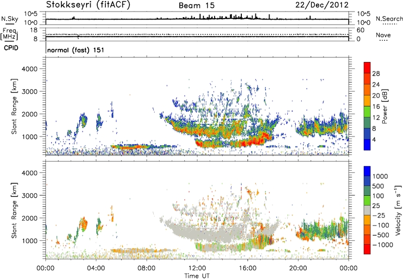Click the '-25' tick on velocity colorbar
403x279 pixels.
pos(379,215)
